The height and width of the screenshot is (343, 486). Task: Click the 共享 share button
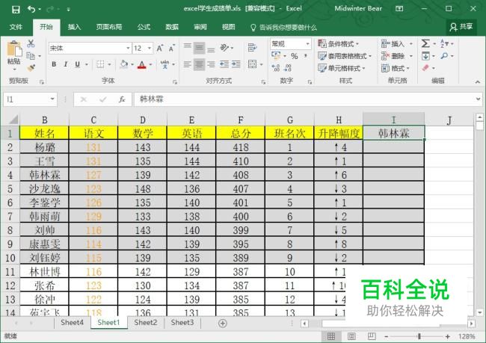(x=461, y=27)
